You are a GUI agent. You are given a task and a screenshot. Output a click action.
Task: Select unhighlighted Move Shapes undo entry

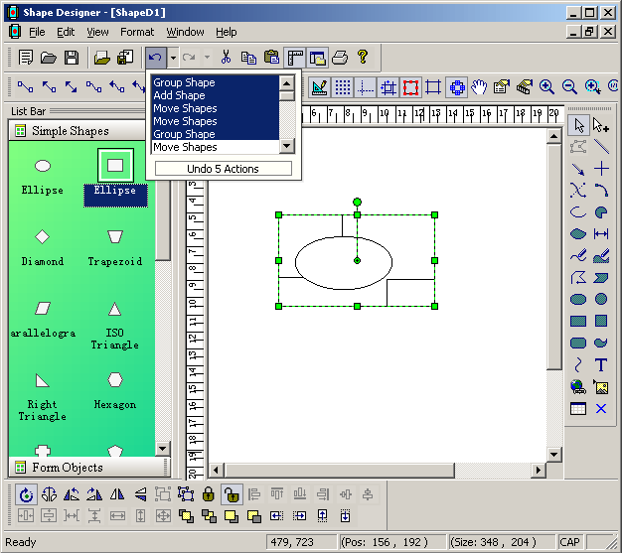216,147
